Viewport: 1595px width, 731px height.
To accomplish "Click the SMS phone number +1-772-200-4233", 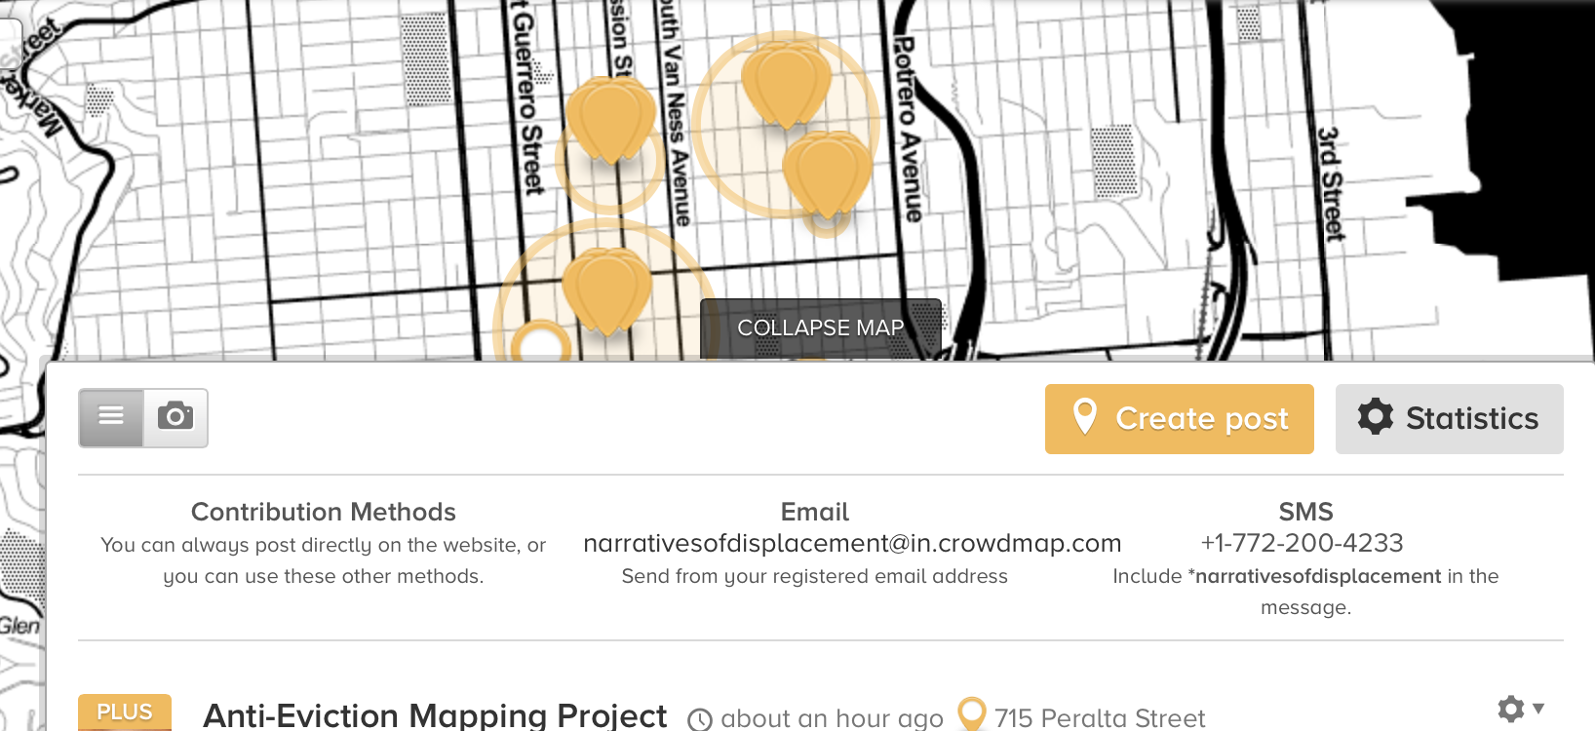I will [x=1301, y=543].
